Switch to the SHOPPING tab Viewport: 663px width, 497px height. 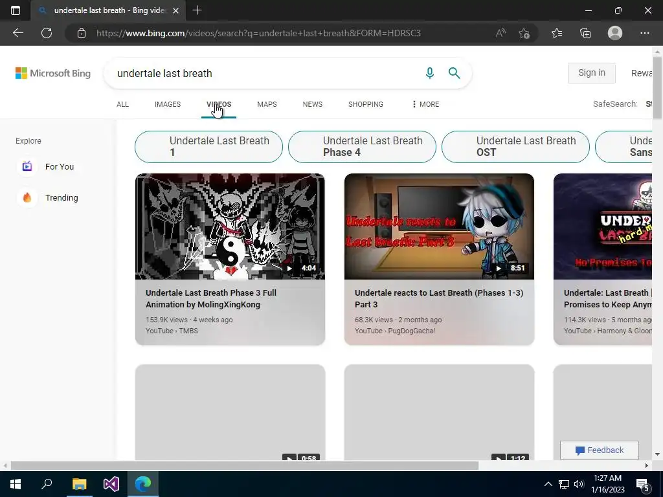(x=366, y=104)
